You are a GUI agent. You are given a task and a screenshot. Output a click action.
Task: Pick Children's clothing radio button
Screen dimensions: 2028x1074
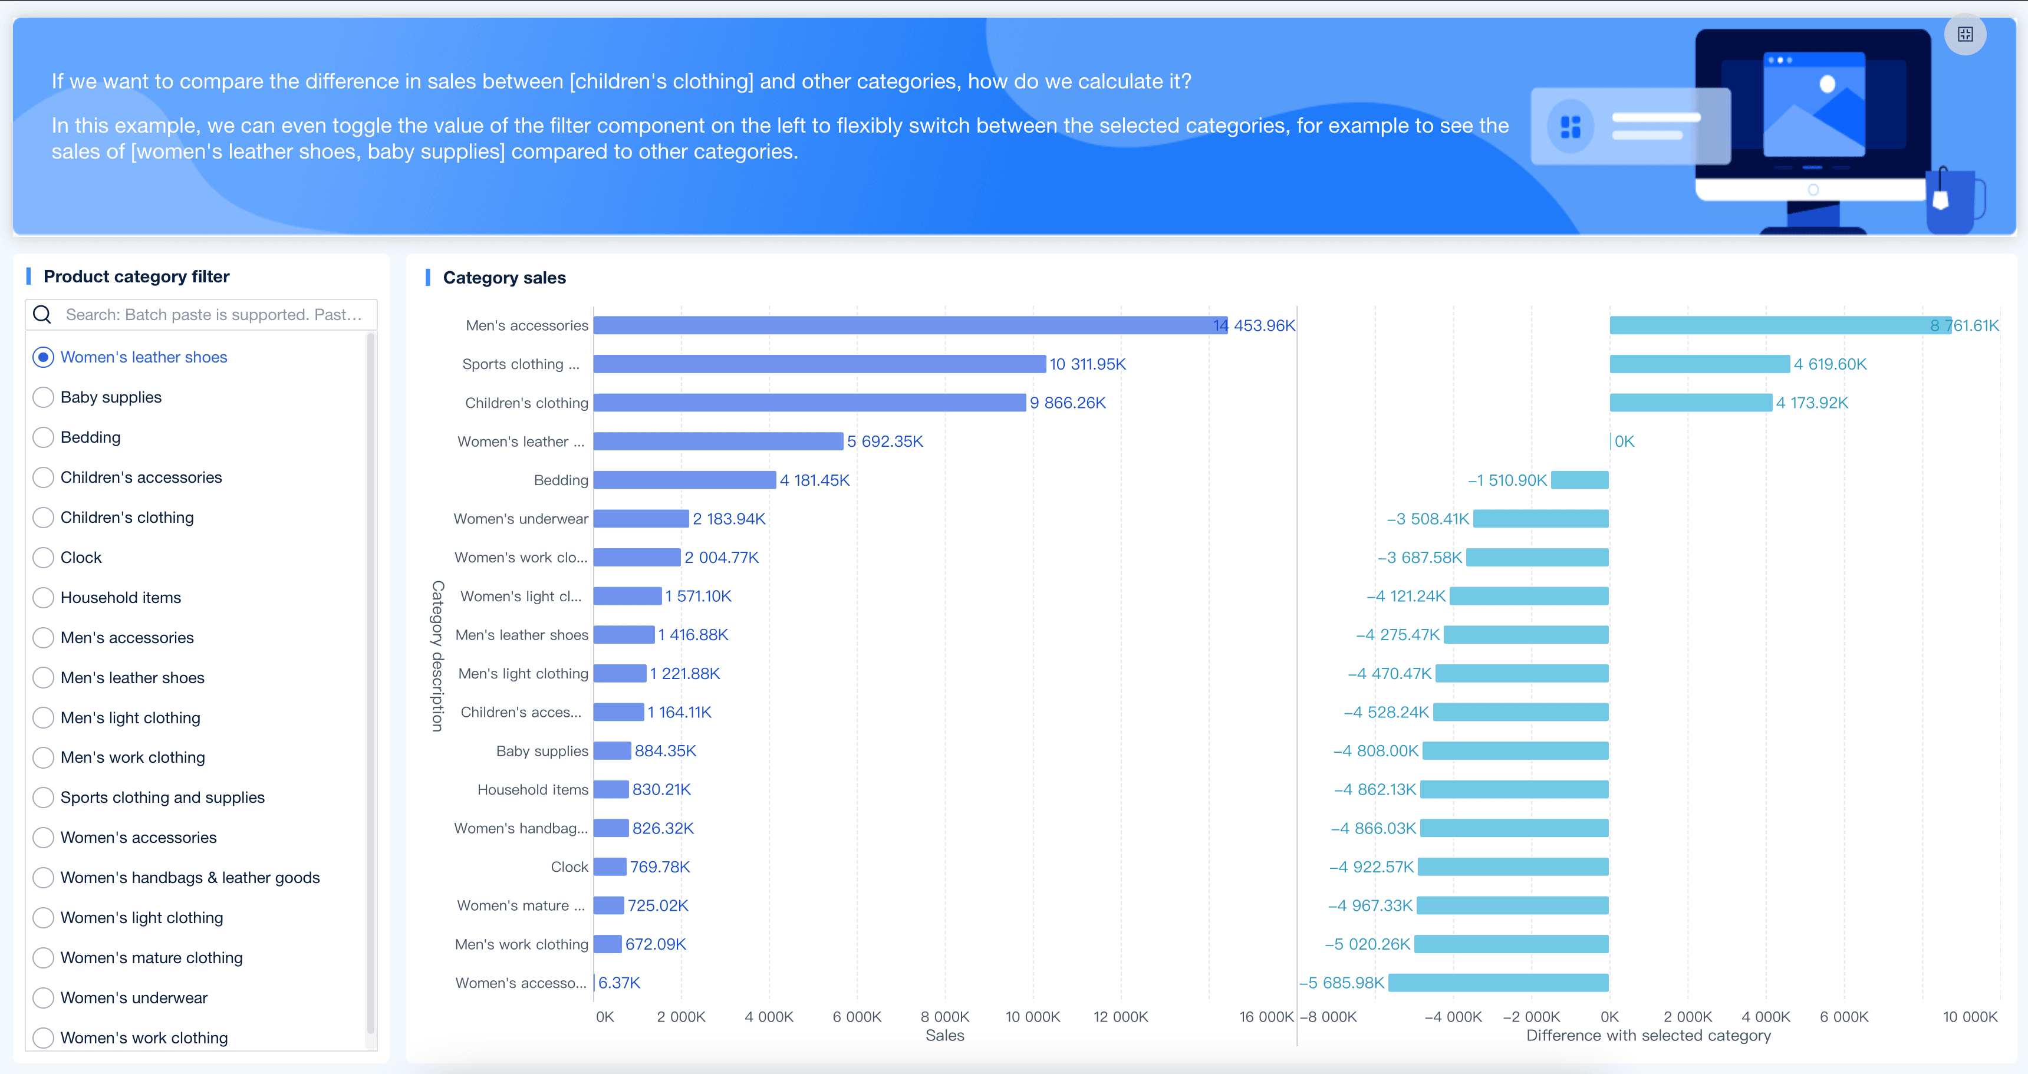pos(44,518)
